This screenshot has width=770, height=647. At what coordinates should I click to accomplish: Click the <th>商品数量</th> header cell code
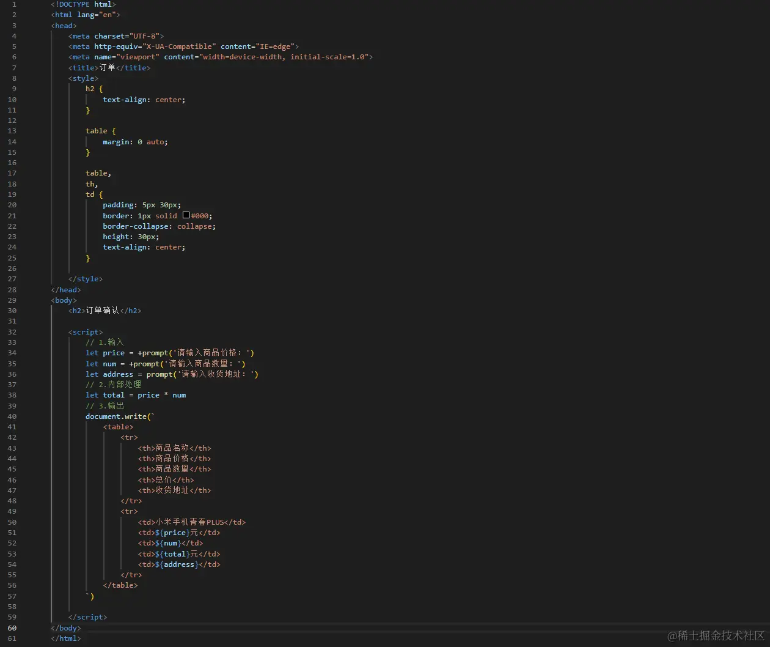(x=174, y=469)
